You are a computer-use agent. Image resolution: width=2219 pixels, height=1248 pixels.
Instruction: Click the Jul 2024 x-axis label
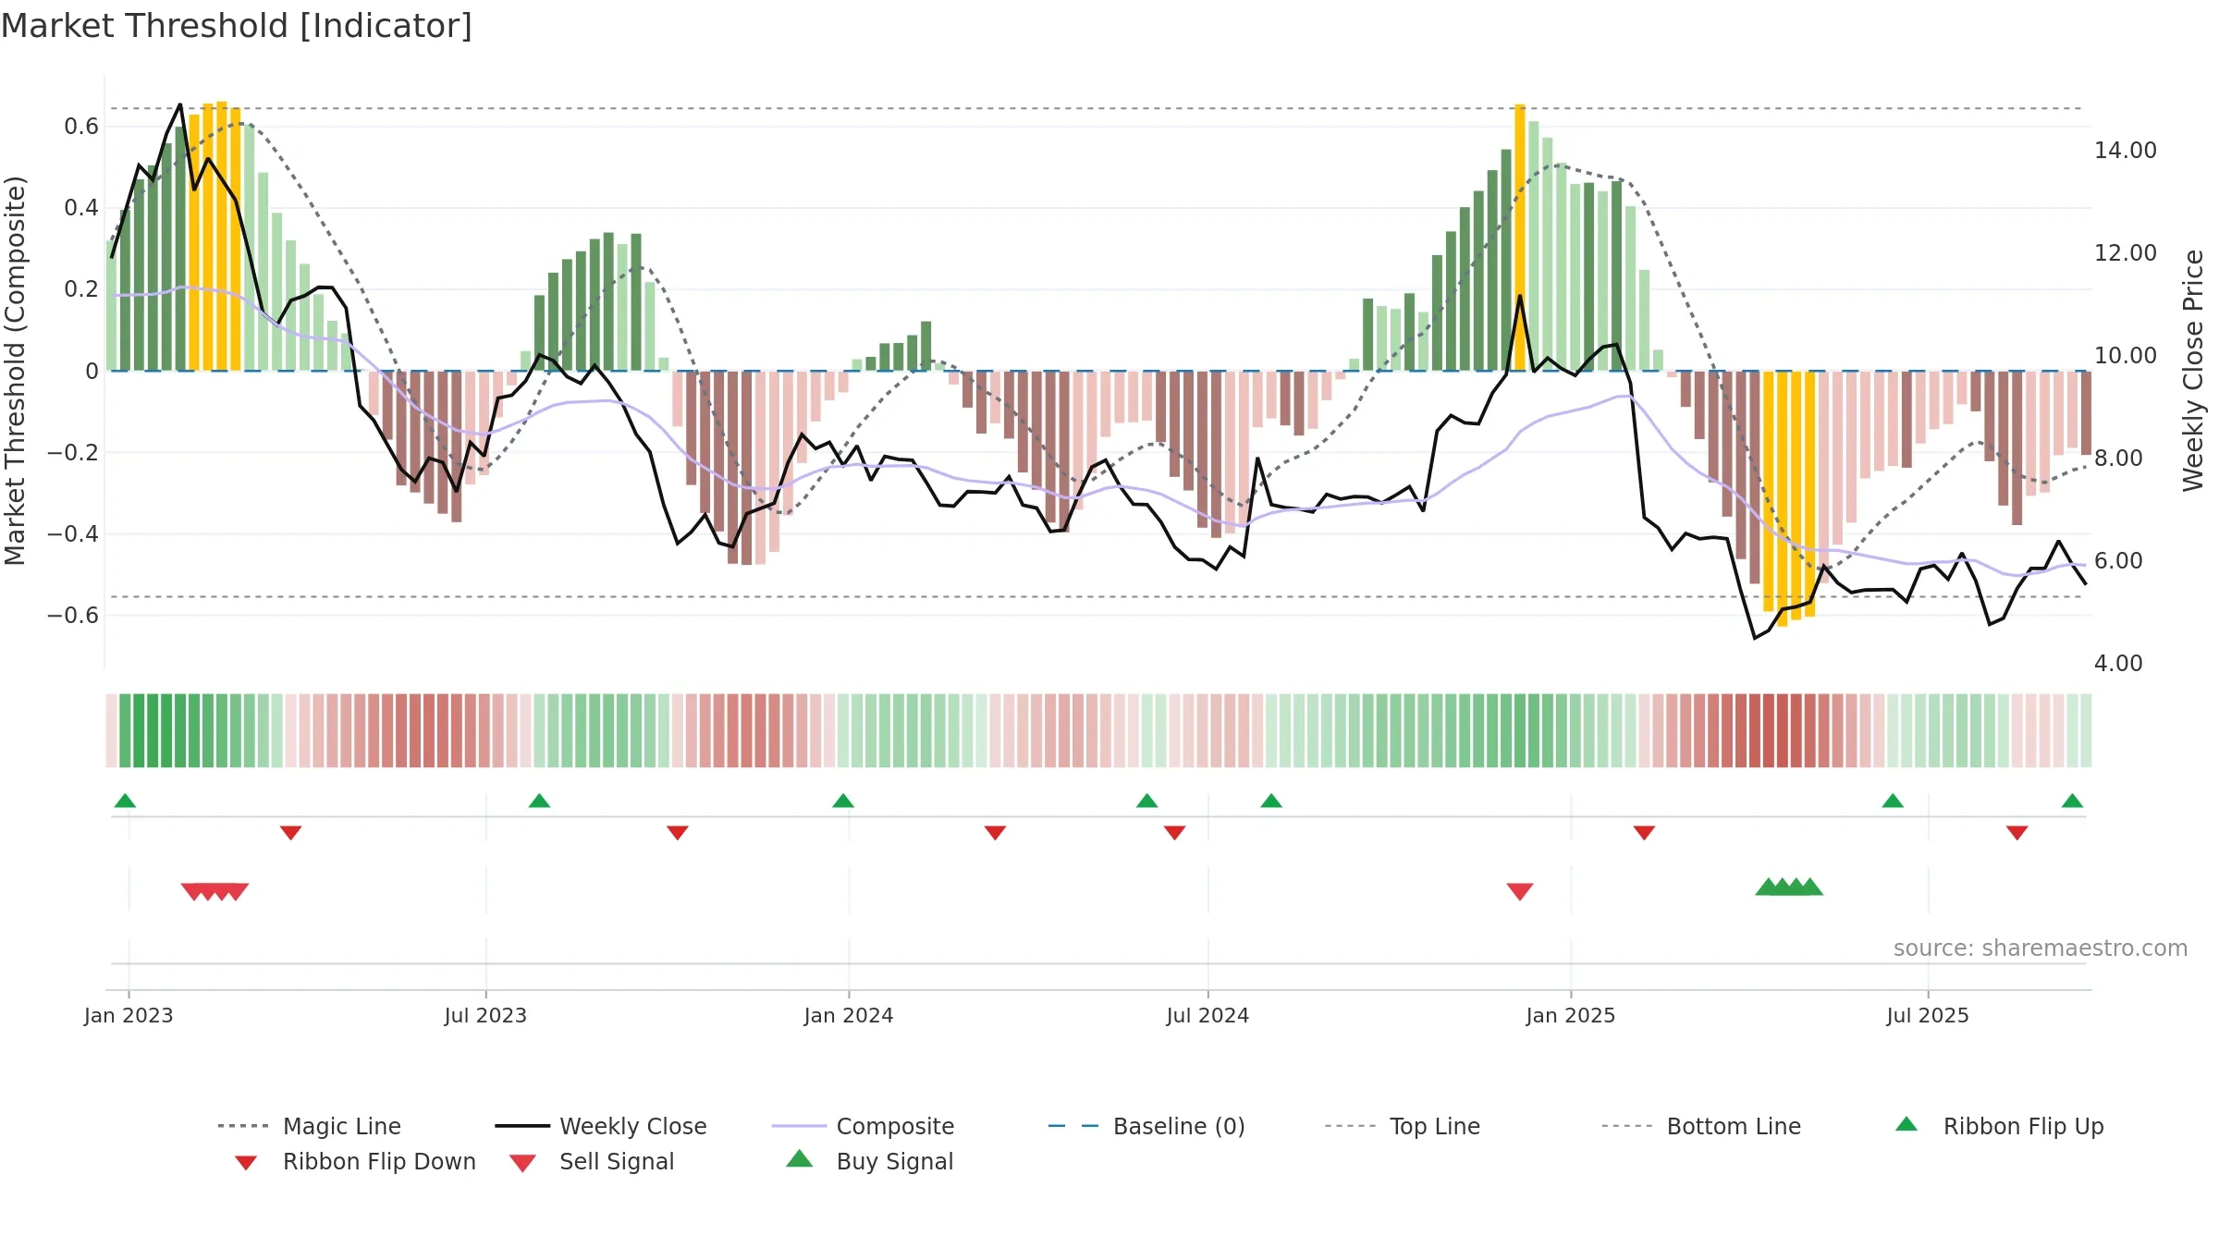pyautogui.click(x=1208, y=1016)
